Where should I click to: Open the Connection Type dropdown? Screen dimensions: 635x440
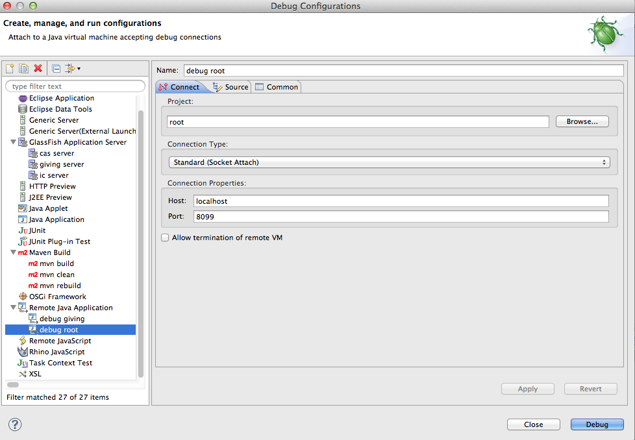point(389,162)
